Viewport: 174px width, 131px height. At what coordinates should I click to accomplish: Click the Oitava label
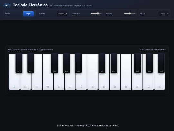(x=109, y=14)
